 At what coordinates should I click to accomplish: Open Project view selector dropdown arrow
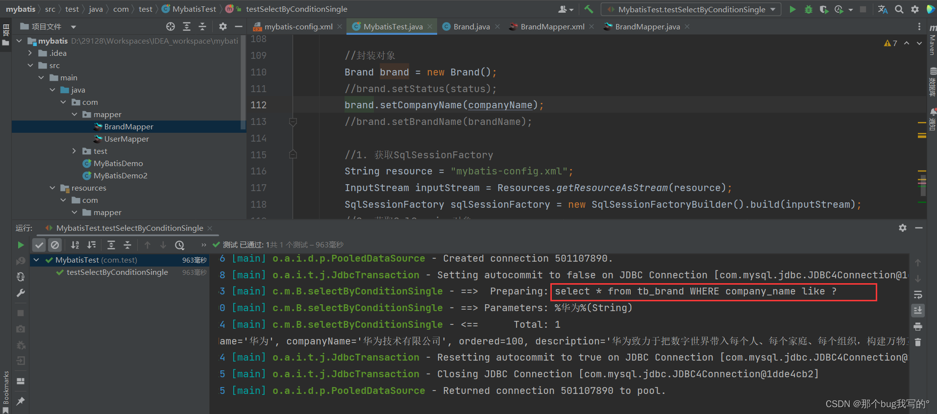pos(74,27)
